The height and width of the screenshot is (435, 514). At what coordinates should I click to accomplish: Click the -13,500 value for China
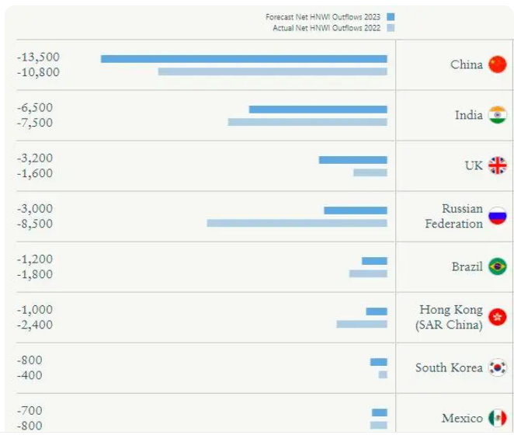tap(38, 57)
